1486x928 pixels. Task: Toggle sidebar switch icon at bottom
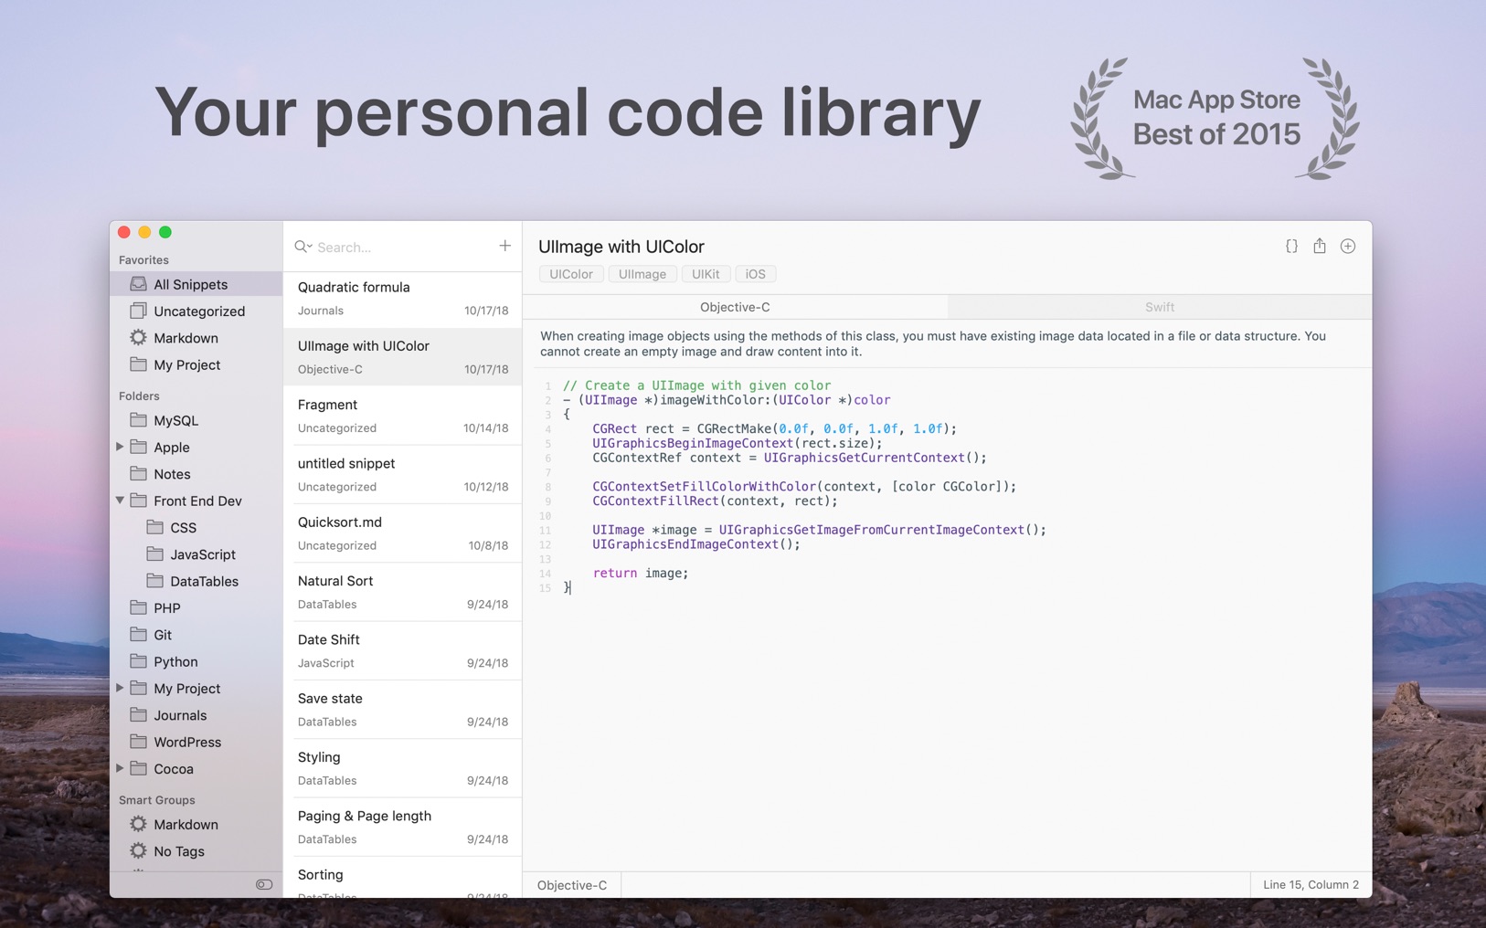coord(264,884)
